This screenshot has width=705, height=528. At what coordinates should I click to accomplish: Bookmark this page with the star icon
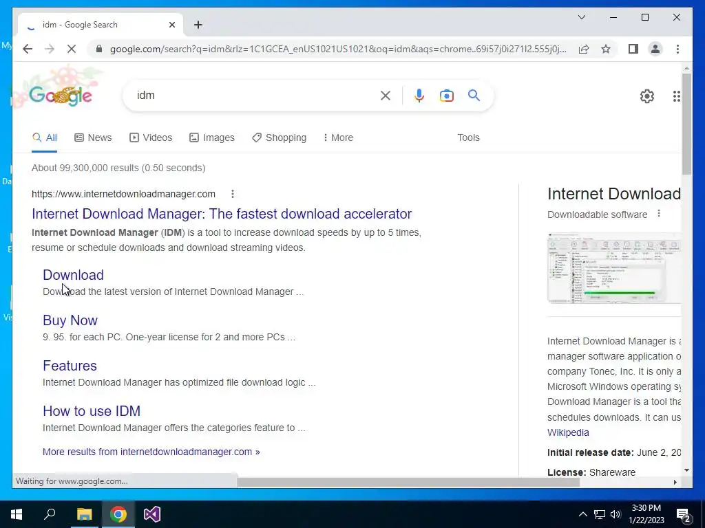coord(606,49)
